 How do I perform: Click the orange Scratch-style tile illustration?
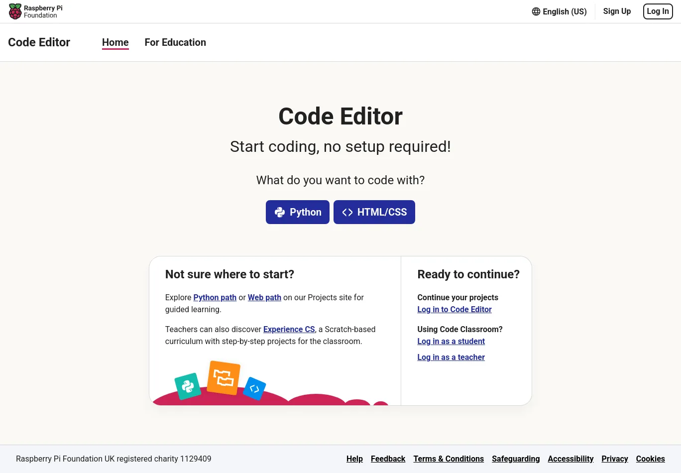pos(224,378)
